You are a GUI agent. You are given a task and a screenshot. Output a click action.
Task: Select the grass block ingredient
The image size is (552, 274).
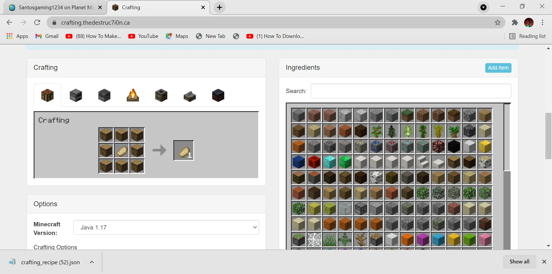(x=407, y=116)
